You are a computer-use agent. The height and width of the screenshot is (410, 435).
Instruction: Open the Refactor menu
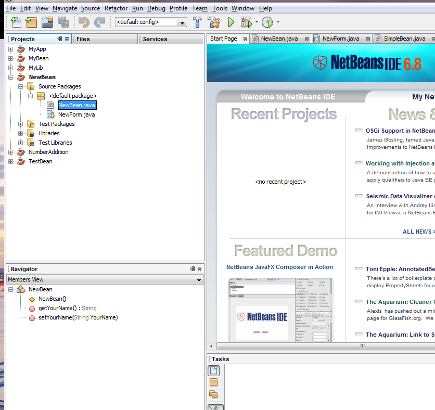pos(116,8)
